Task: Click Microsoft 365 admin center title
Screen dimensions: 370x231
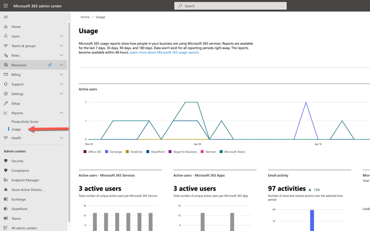Action: 38,6
